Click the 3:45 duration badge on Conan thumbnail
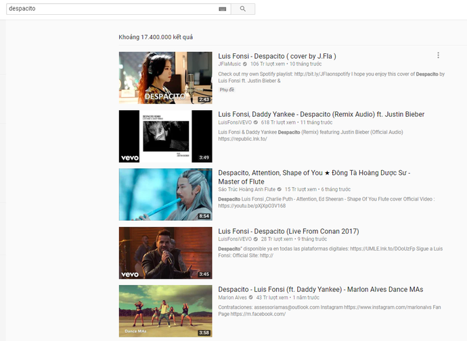 tap(204, 274)
